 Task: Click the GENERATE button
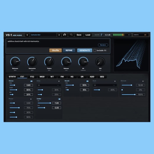[x=85, y=51]
